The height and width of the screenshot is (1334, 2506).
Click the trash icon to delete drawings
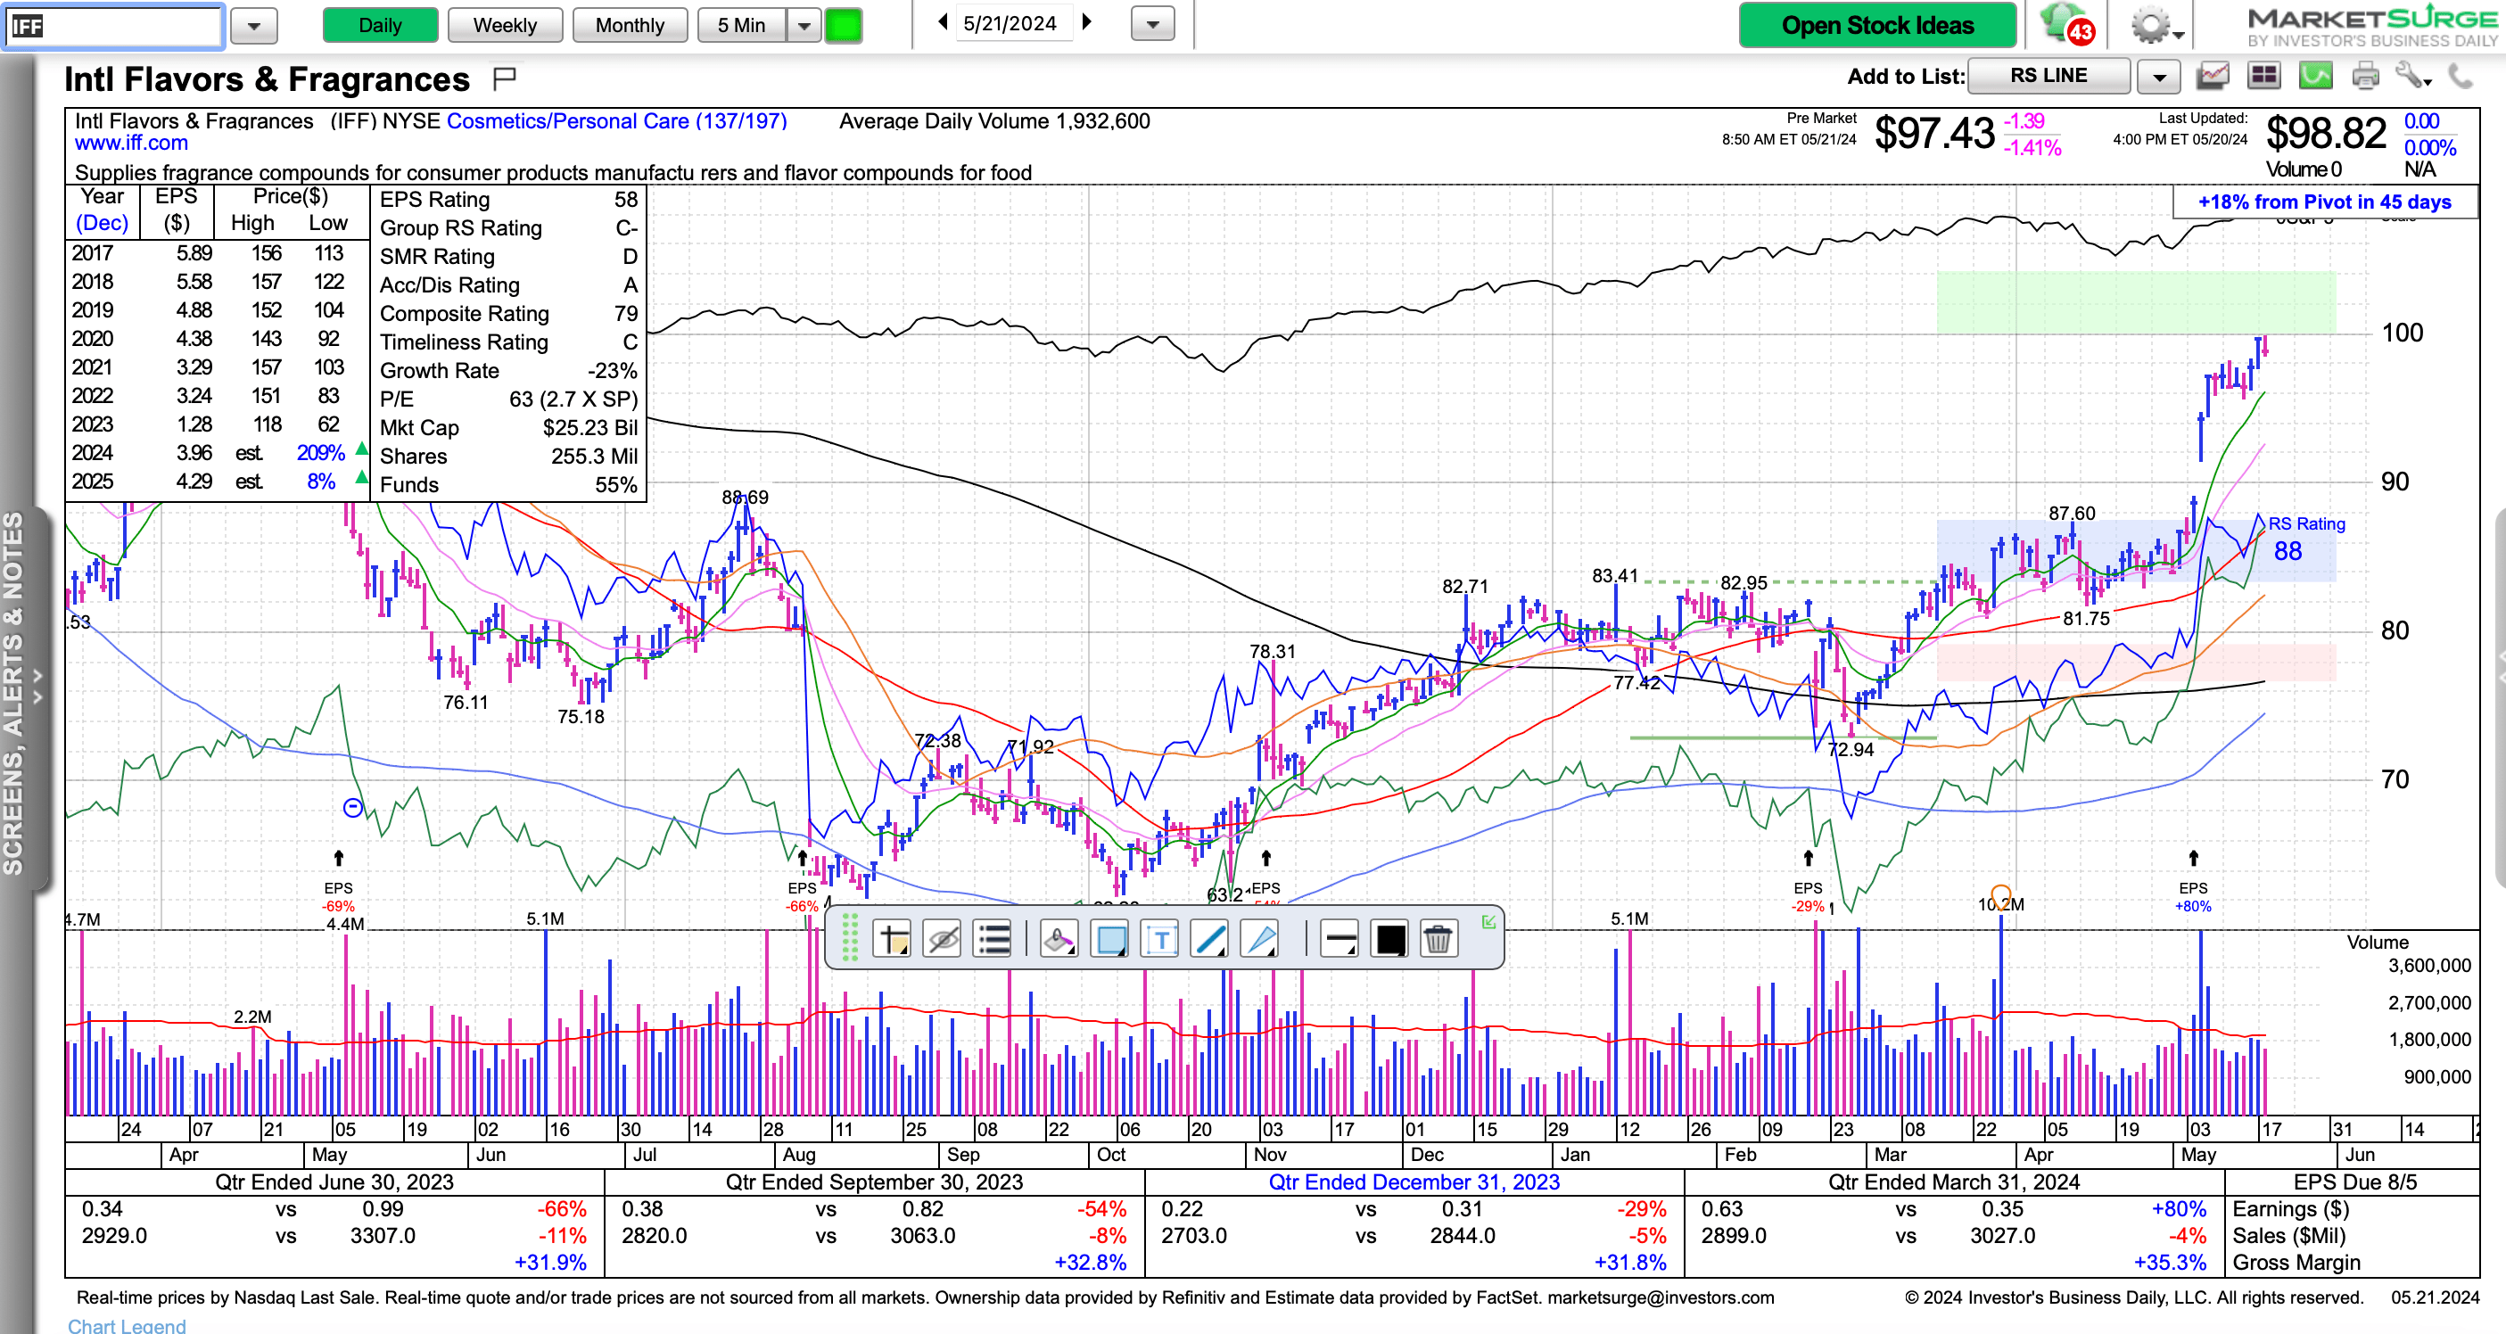tap(1438, 939)
